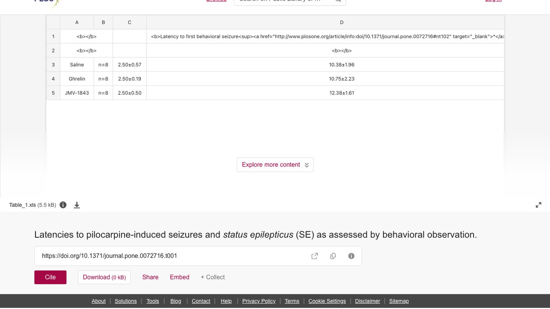The image size is (550, 309).
Task: Open the About footer link
Action: pyautogui.click(x=98, y=301)
